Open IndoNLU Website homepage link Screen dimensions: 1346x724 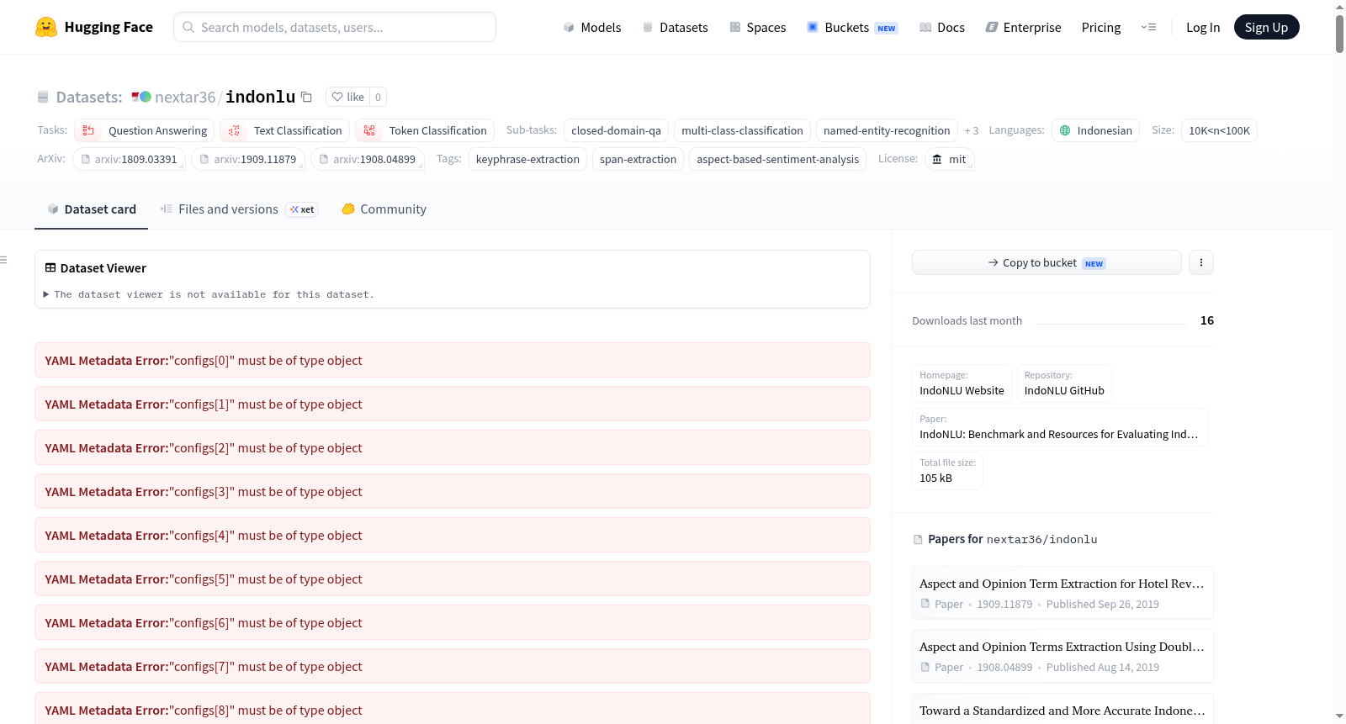[x=962, y=383]
